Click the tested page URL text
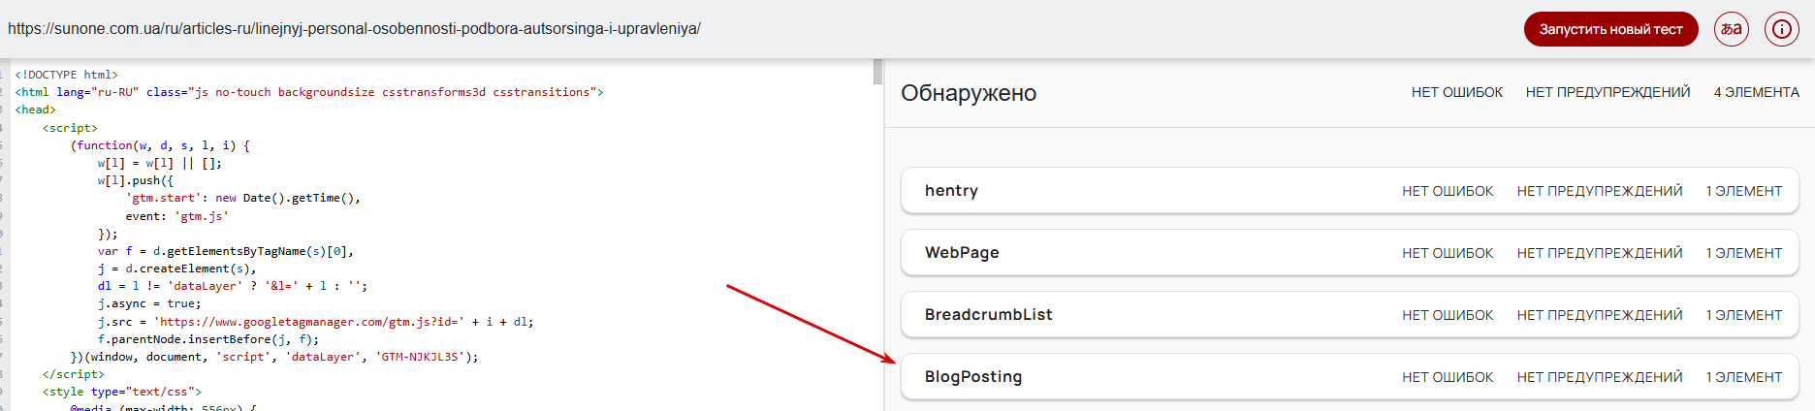 [354, 29]
